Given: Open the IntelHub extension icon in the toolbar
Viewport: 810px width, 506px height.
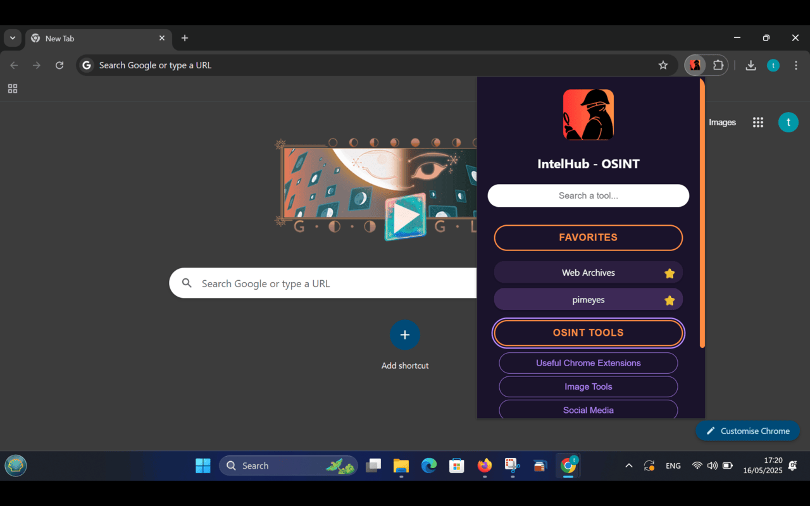Looking at the screenshot, I should (x=695, y=65).
